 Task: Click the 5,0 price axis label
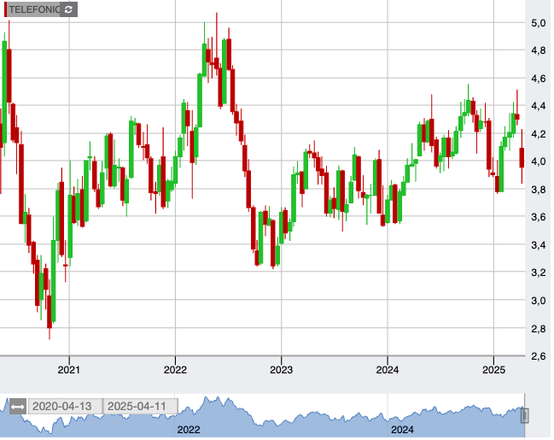click(x=539, y=23)
